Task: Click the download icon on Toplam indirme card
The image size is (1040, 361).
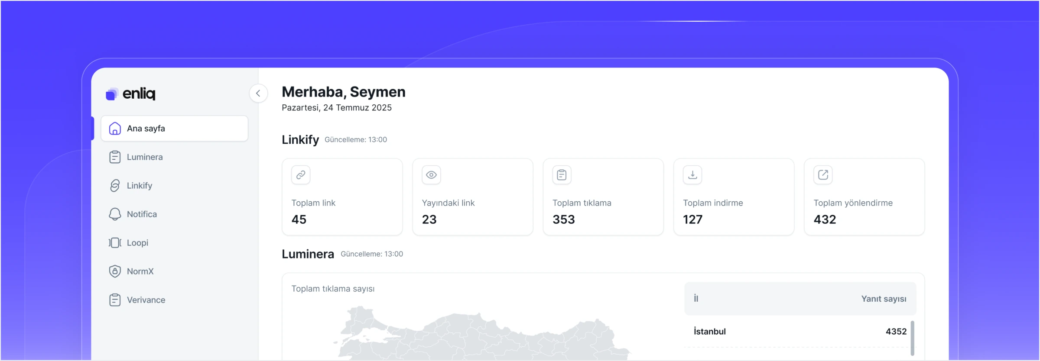Action: click(692, 175)
